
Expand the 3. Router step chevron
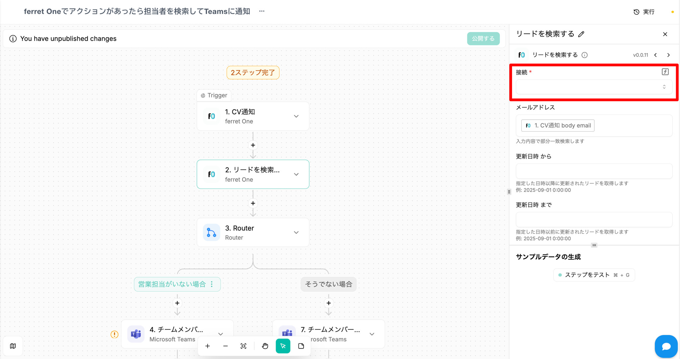point(296,232)
